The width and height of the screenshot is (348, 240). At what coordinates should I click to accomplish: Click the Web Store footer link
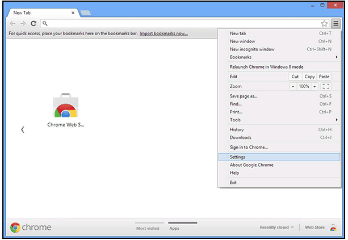tap(315, 228)
